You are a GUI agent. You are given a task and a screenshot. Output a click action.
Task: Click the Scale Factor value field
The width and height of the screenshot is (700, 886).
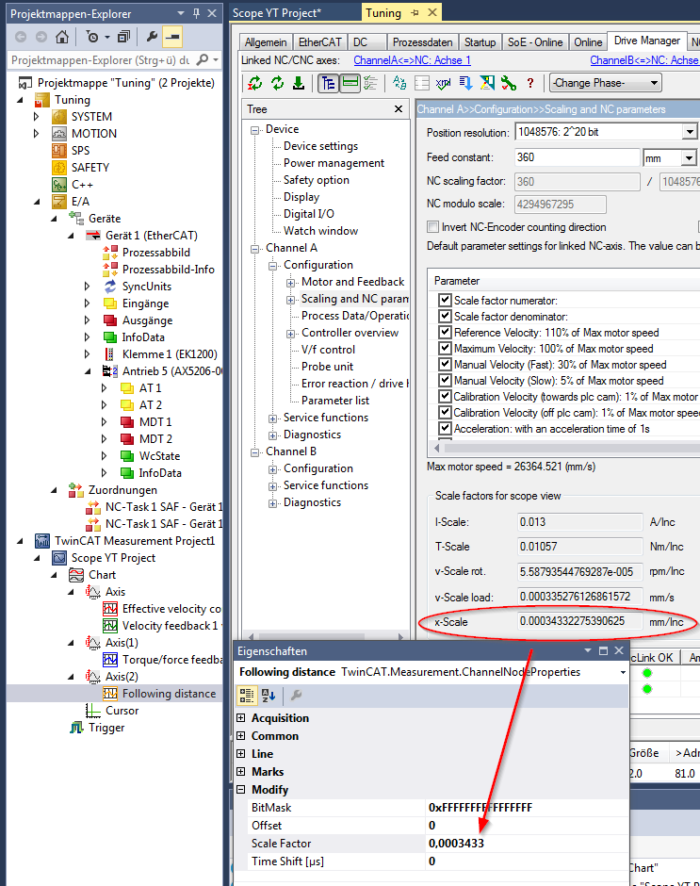[526, 843]
